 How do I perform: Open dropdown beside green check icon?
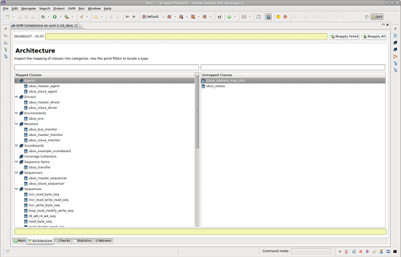coord(235,17)
